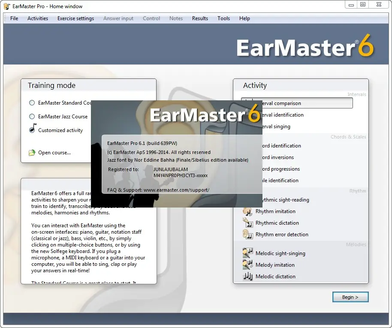The image size is (392, 328).
Task: Click the www.earmaster.com/support/ address on splash
Action: (x=177, y=190)
